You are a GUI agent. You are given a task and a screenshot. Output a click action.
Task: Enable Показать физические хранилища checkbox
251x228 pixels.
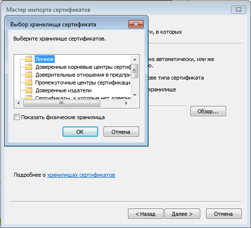[17, 117]
